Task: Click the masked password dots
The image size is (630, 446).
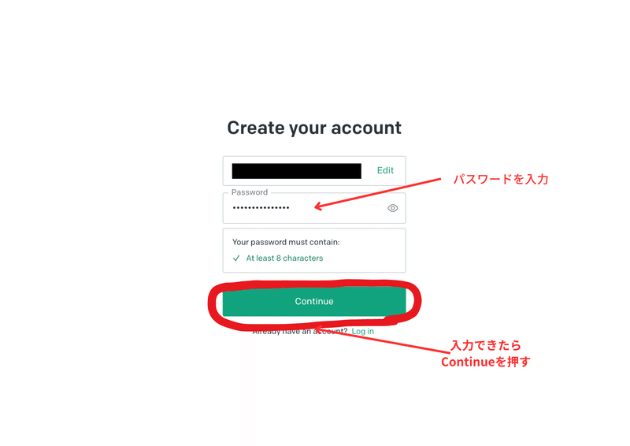Action: (261, 208)
